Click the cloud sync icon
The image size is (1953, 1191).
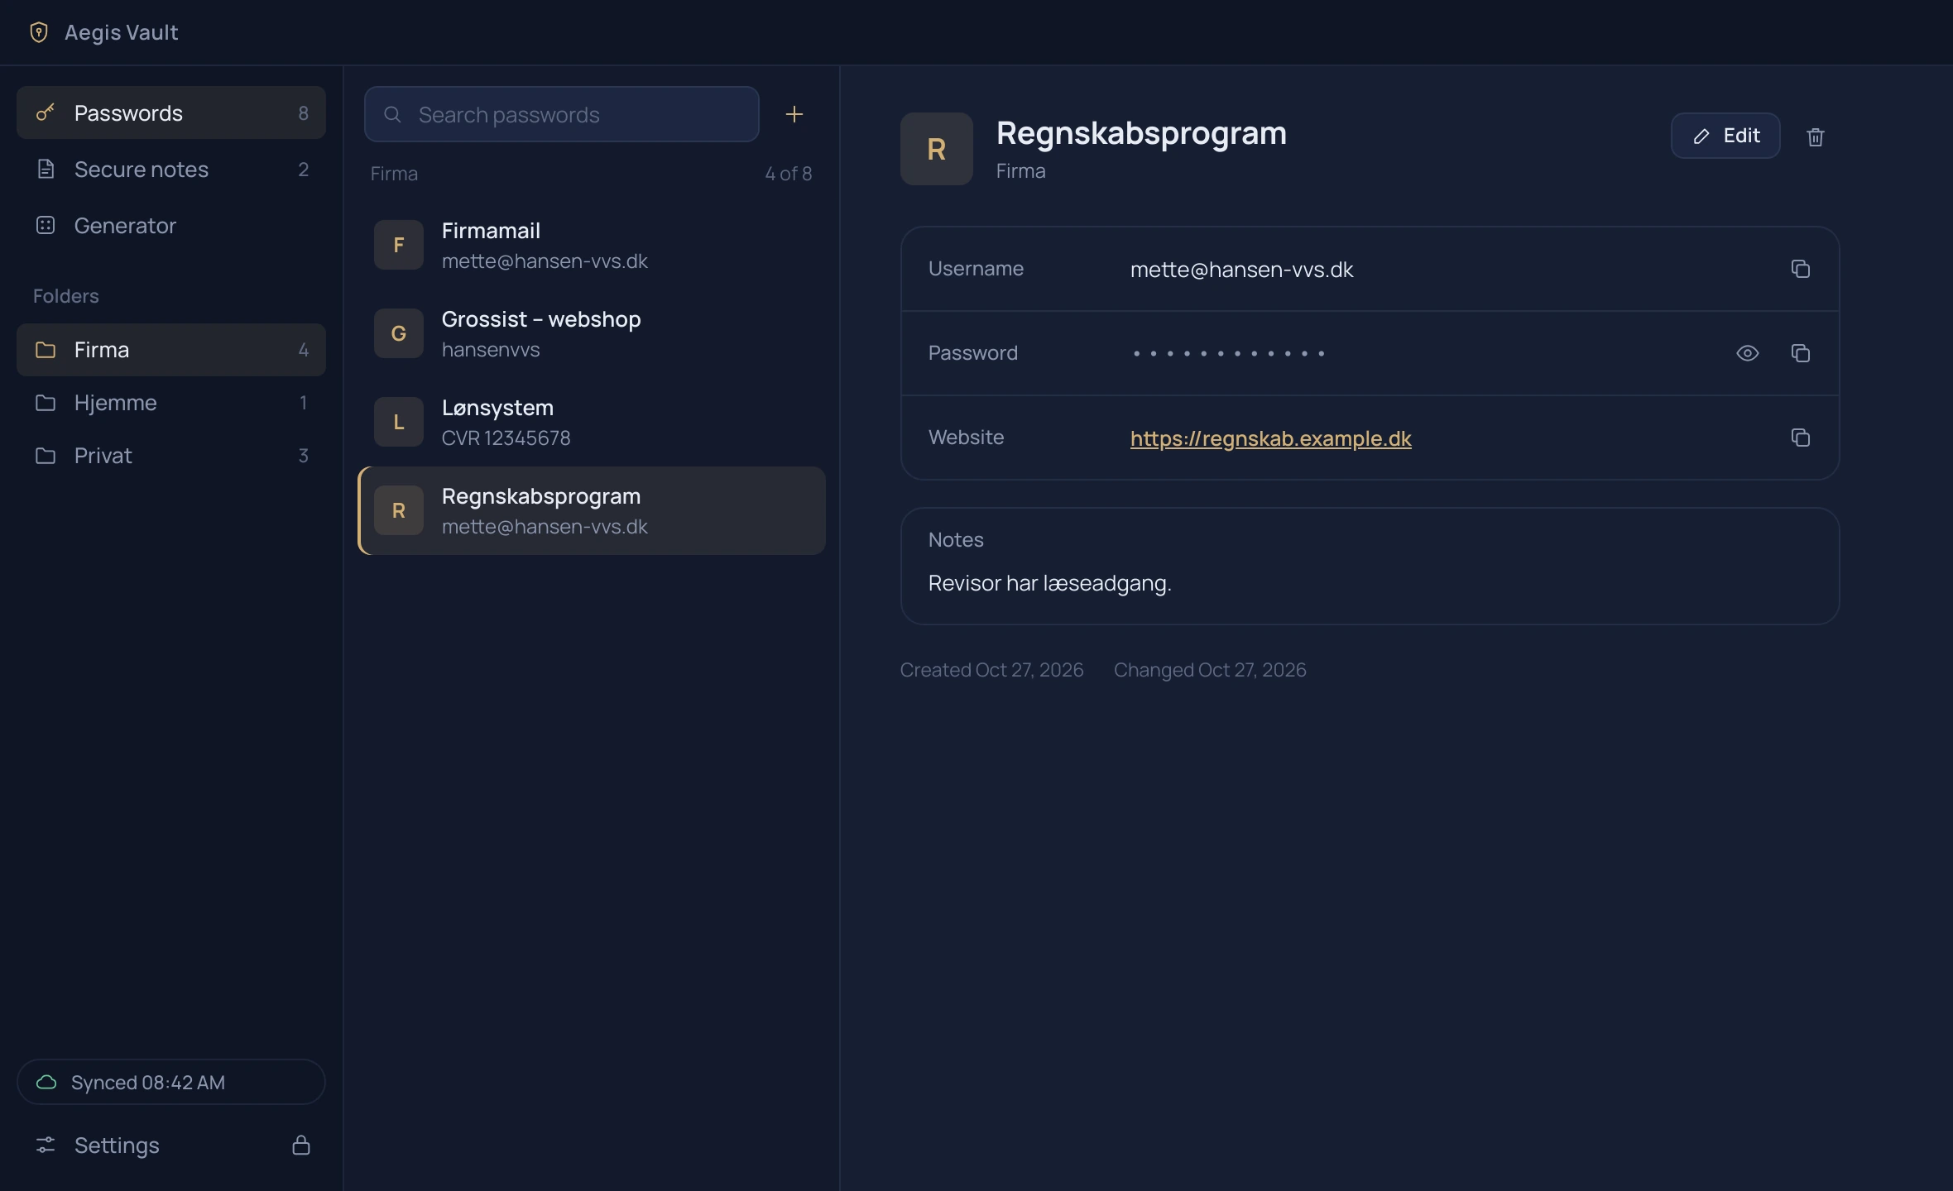46,1082
